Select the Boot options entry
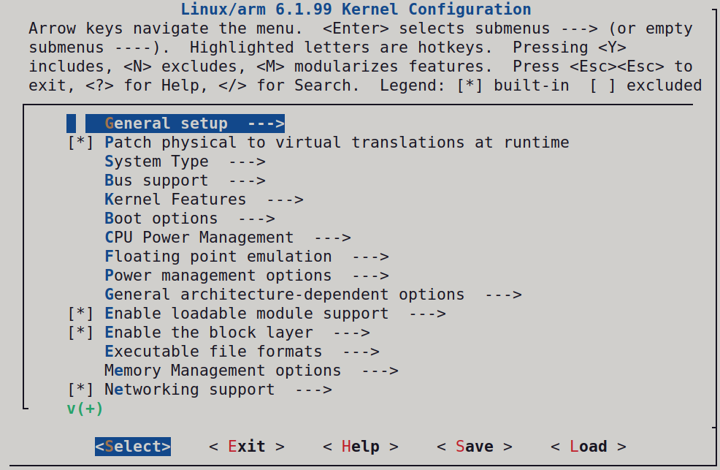Screen dimensions: 720x470 189,219
